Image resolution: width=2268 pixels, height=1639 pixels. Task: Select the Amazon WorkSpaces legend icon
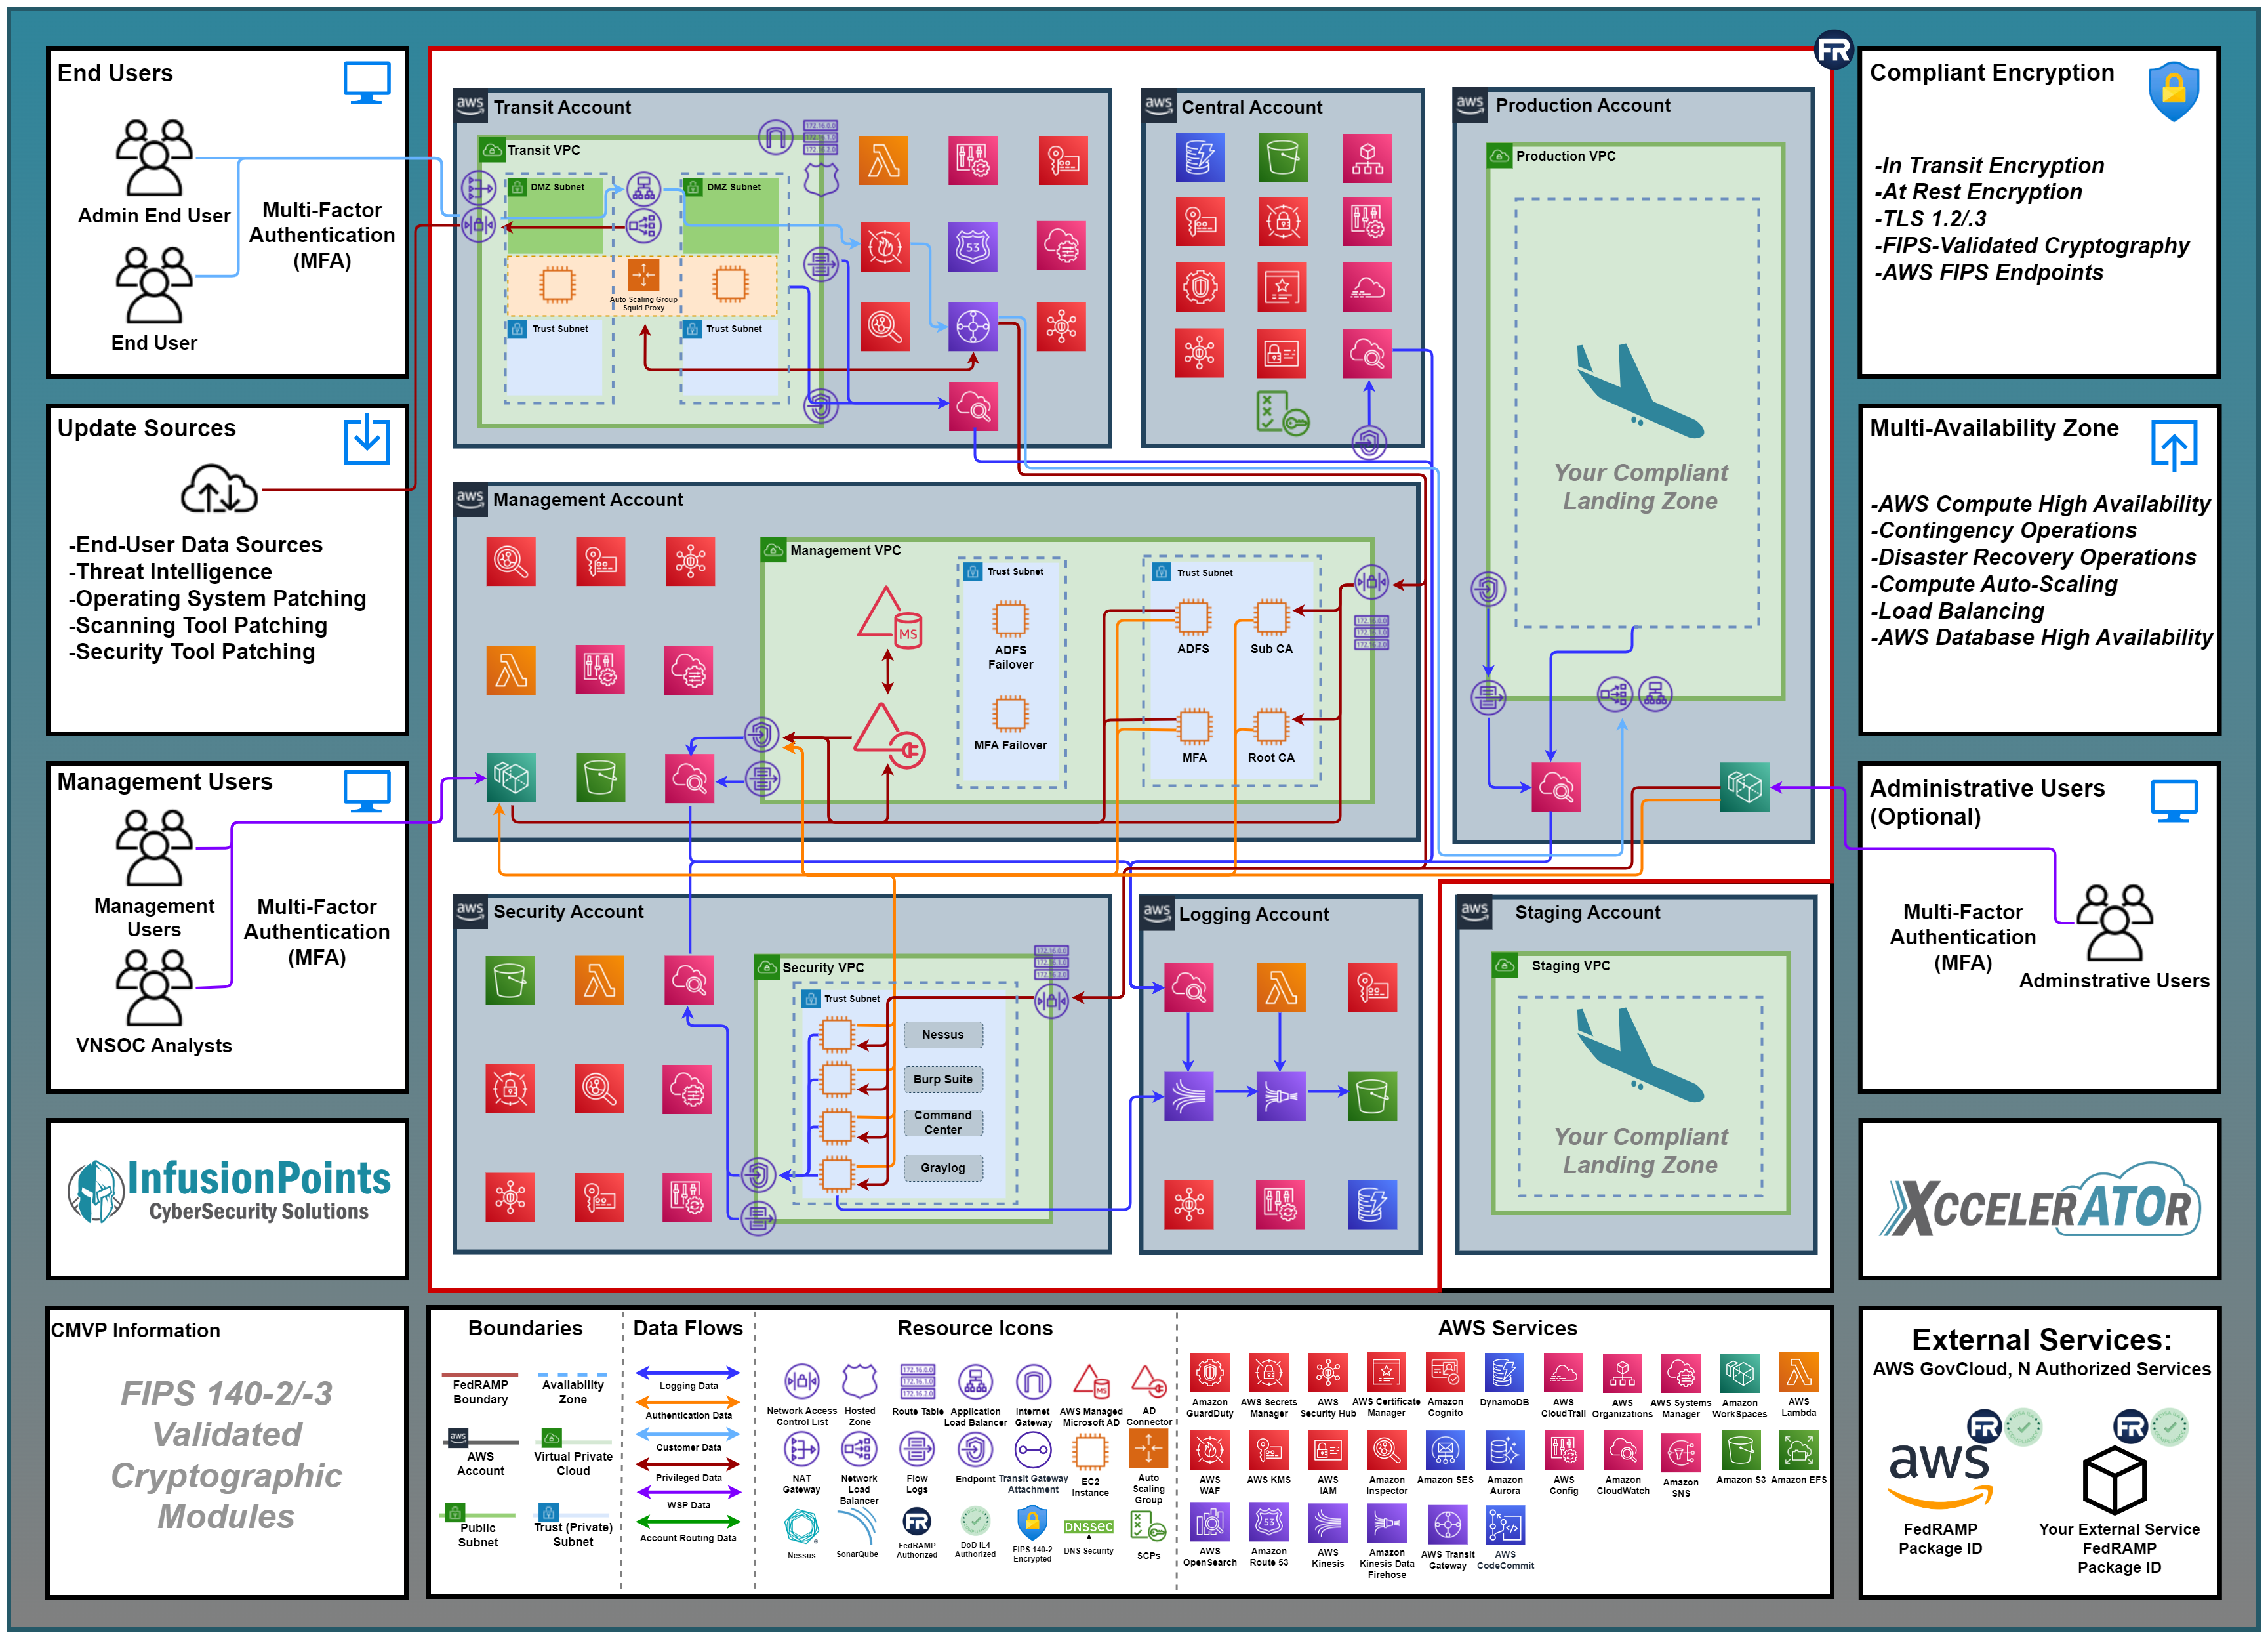pyautogui.click(x=1740, y=1373)
